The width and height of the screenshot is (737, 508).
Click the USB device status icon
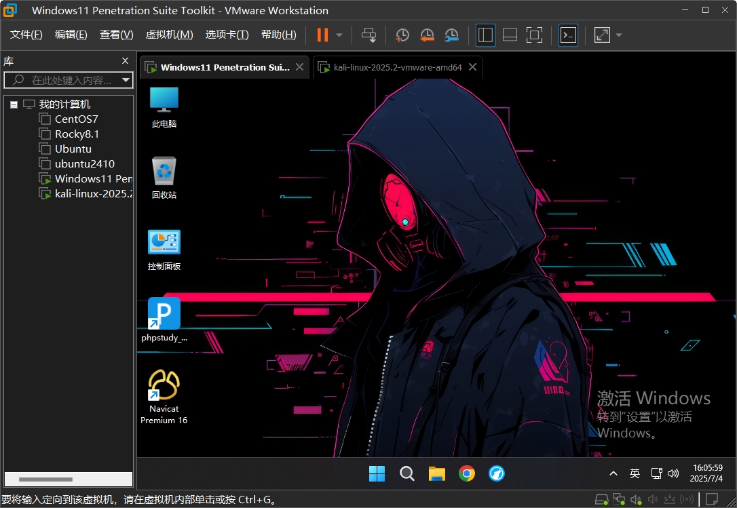(x=670, y=500)
